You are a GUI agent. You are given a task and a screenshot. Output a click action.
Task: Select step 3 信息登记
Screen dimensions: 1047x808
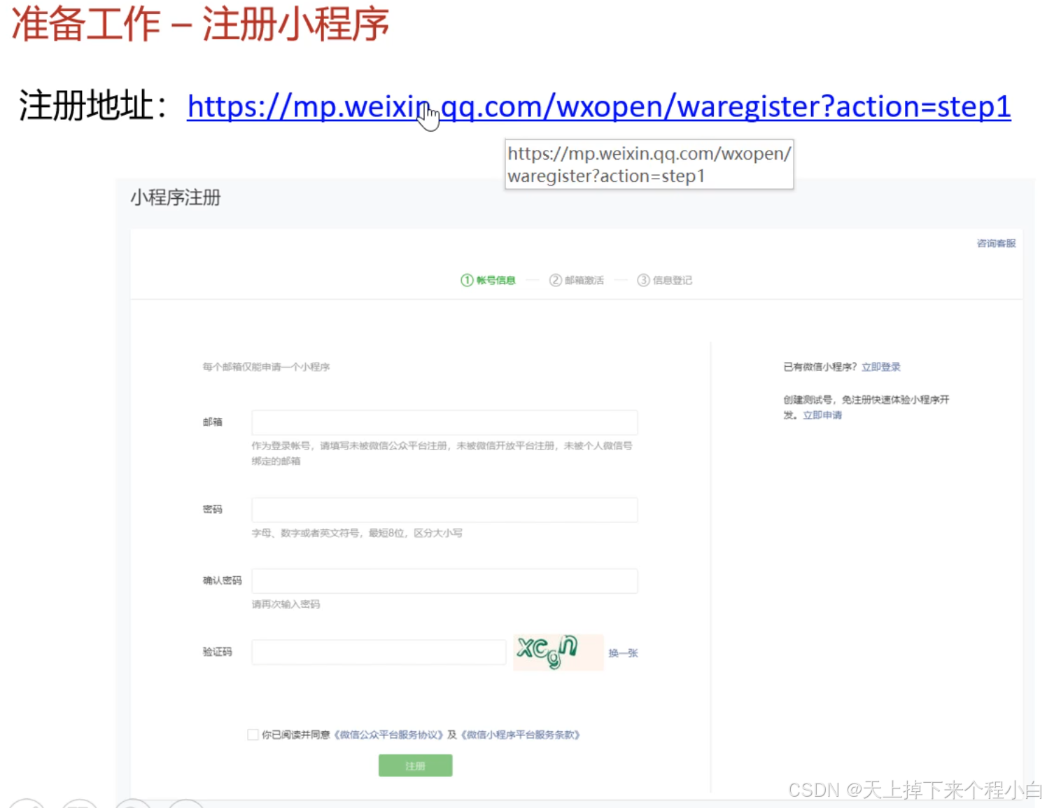coord(664,280)
